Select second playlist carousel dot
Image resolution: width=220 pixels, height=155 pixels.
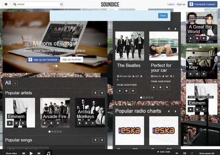(x=144, y=97)
